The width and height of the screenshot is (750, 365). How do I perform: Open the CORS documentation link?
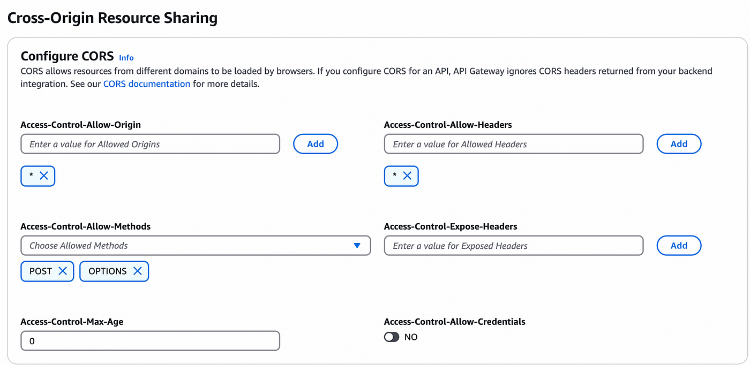tap(146, 83)
